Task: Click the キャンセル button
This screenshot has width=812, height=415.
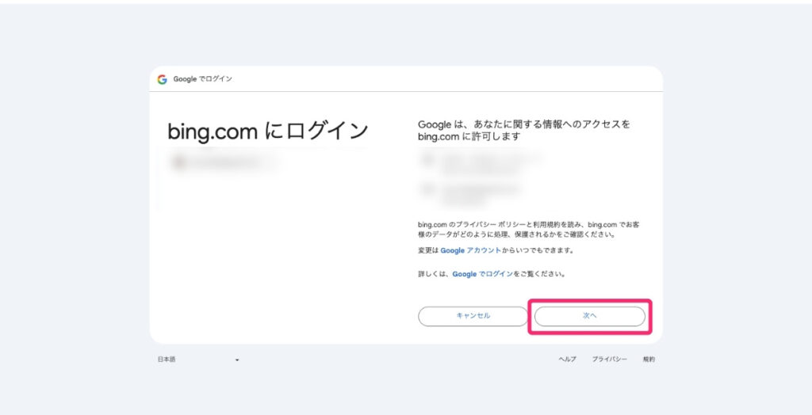Action: [x=473, y=316]
